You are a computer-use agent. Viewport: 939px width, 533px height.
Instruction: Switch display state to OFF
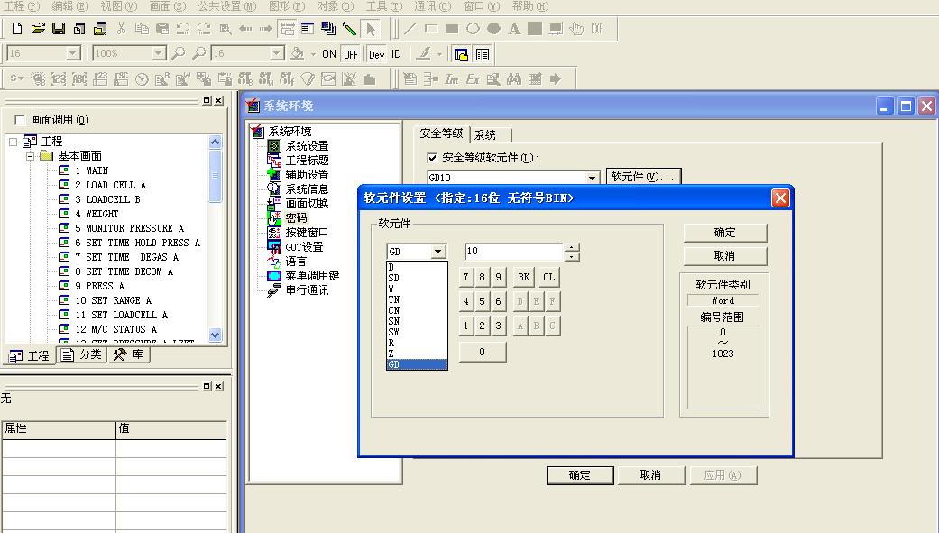351,54
